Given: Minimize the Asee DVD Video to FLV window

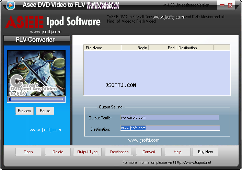Looking at the screenshot, I should coord(222,5).
